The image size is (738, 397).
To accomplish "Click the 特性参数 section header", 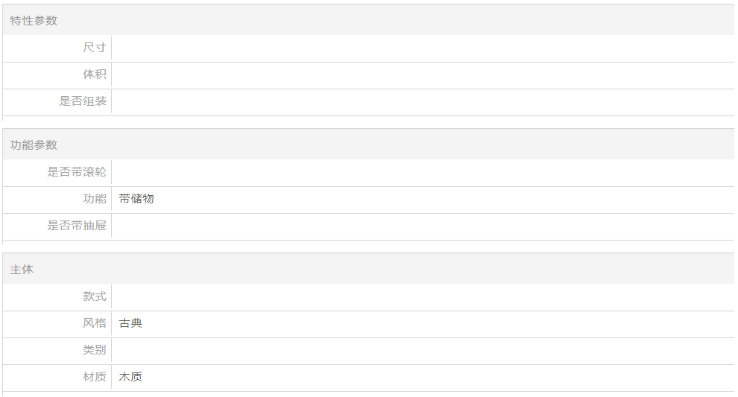I will pyautogui.click(x=34, y=21).
